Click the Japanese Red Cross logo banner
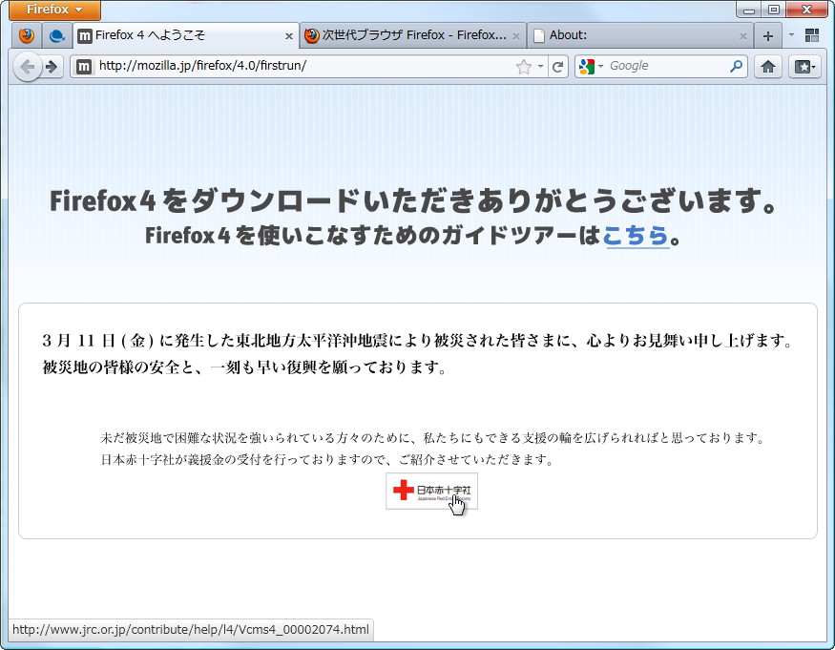This screenshot has width=835, height=650. pos(431,491)
